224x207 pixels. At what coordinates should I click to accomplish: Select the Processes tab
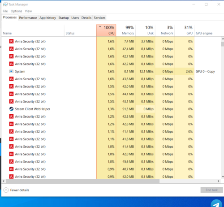pos(10,17)
